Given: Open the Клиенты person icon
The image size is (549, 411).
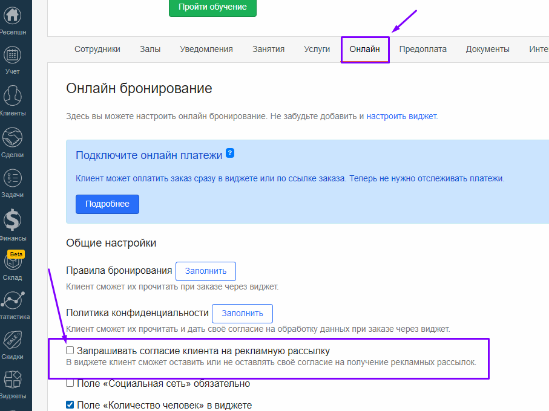Looking at the screenshot, I should coord(12,95).
